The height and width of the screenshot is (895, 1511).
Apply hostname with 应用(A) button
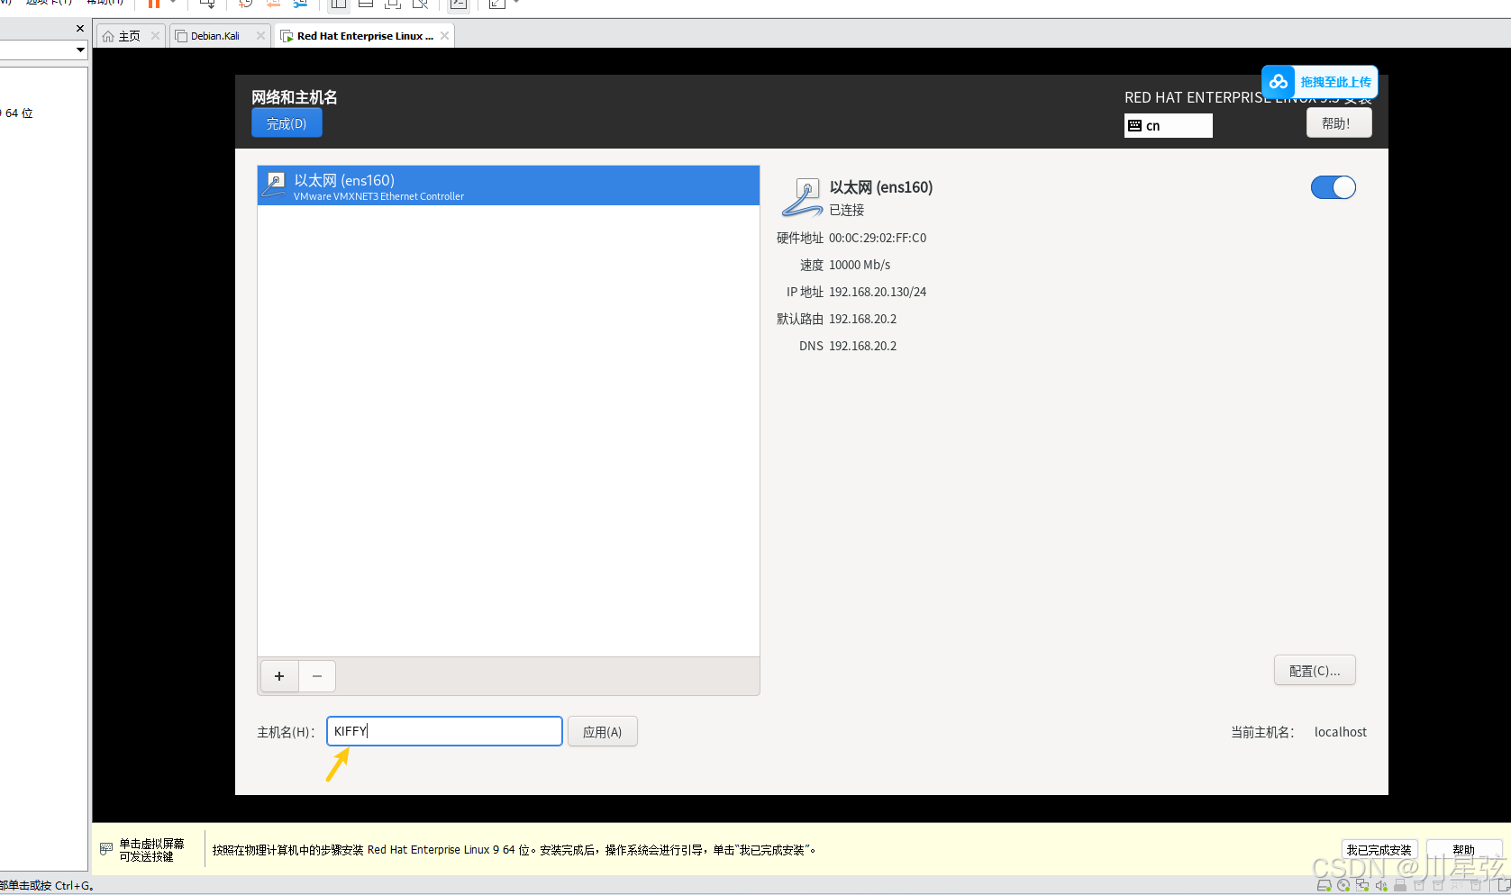click(602, 732)
